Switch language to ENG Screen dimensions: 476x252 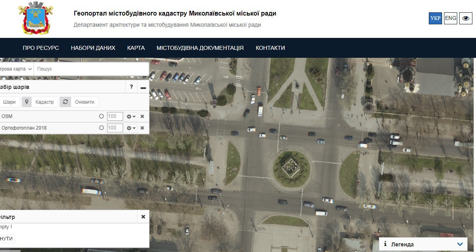450,18
